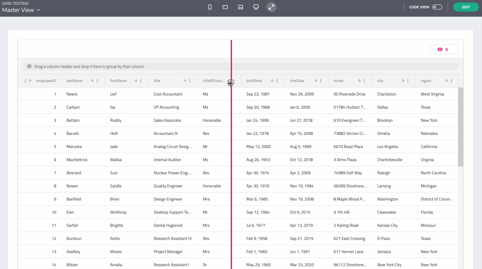Select the mobile preview icon
Image resolution: width=482 pixels, height=269 pixels.
[x=210, y=7]
